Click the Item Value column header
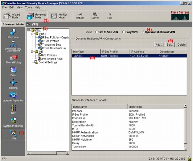 156,107
